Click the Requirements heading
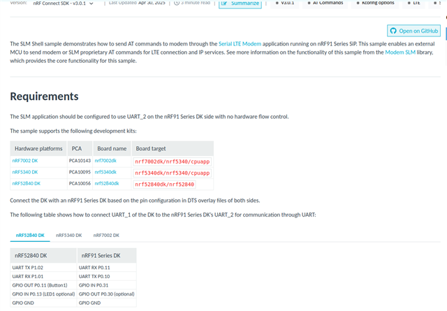This screenshot has width=447, height=311. [x=44, y=96]
